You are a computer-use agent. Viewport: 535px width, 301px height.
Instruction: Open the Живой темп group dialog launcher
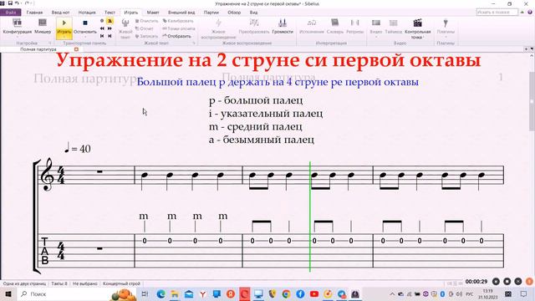194,43
